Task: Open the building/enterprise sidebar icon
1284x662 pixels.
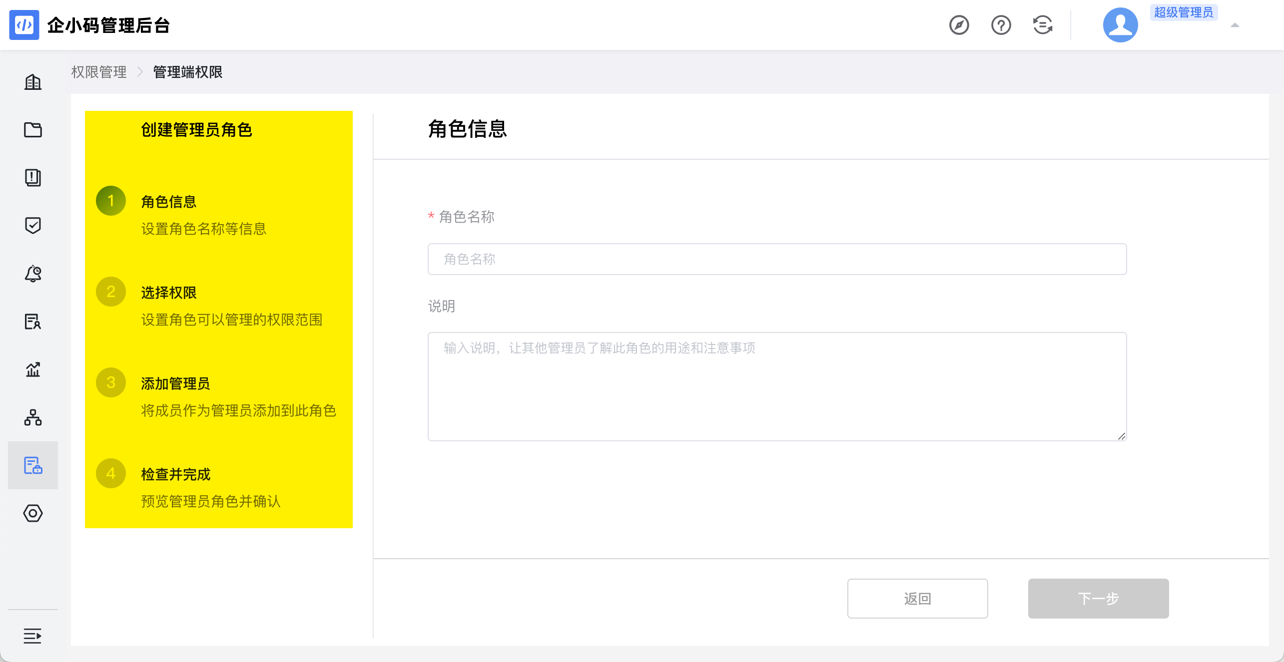Action: (x=33, y=82)
